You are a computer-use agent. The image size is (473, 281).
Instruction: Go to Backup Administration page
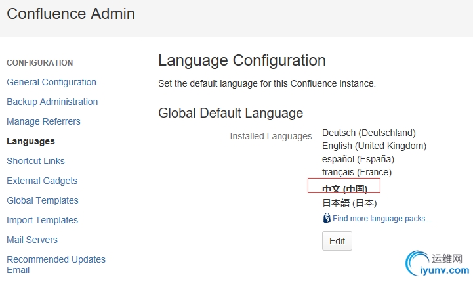[52, 102]
